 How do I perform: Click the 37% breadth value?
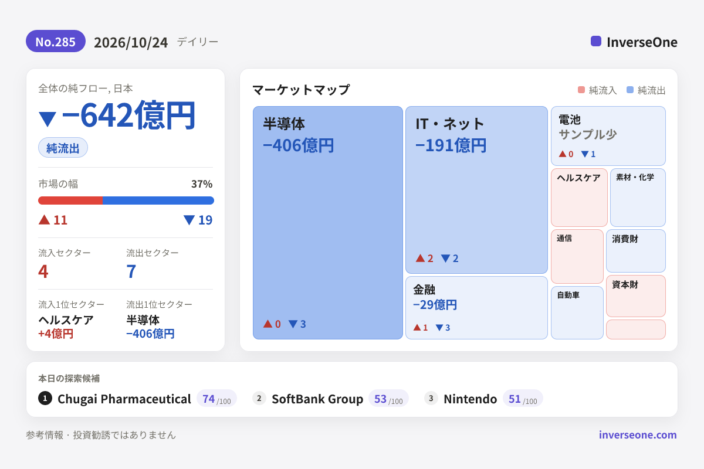click(x=202, y=184)
